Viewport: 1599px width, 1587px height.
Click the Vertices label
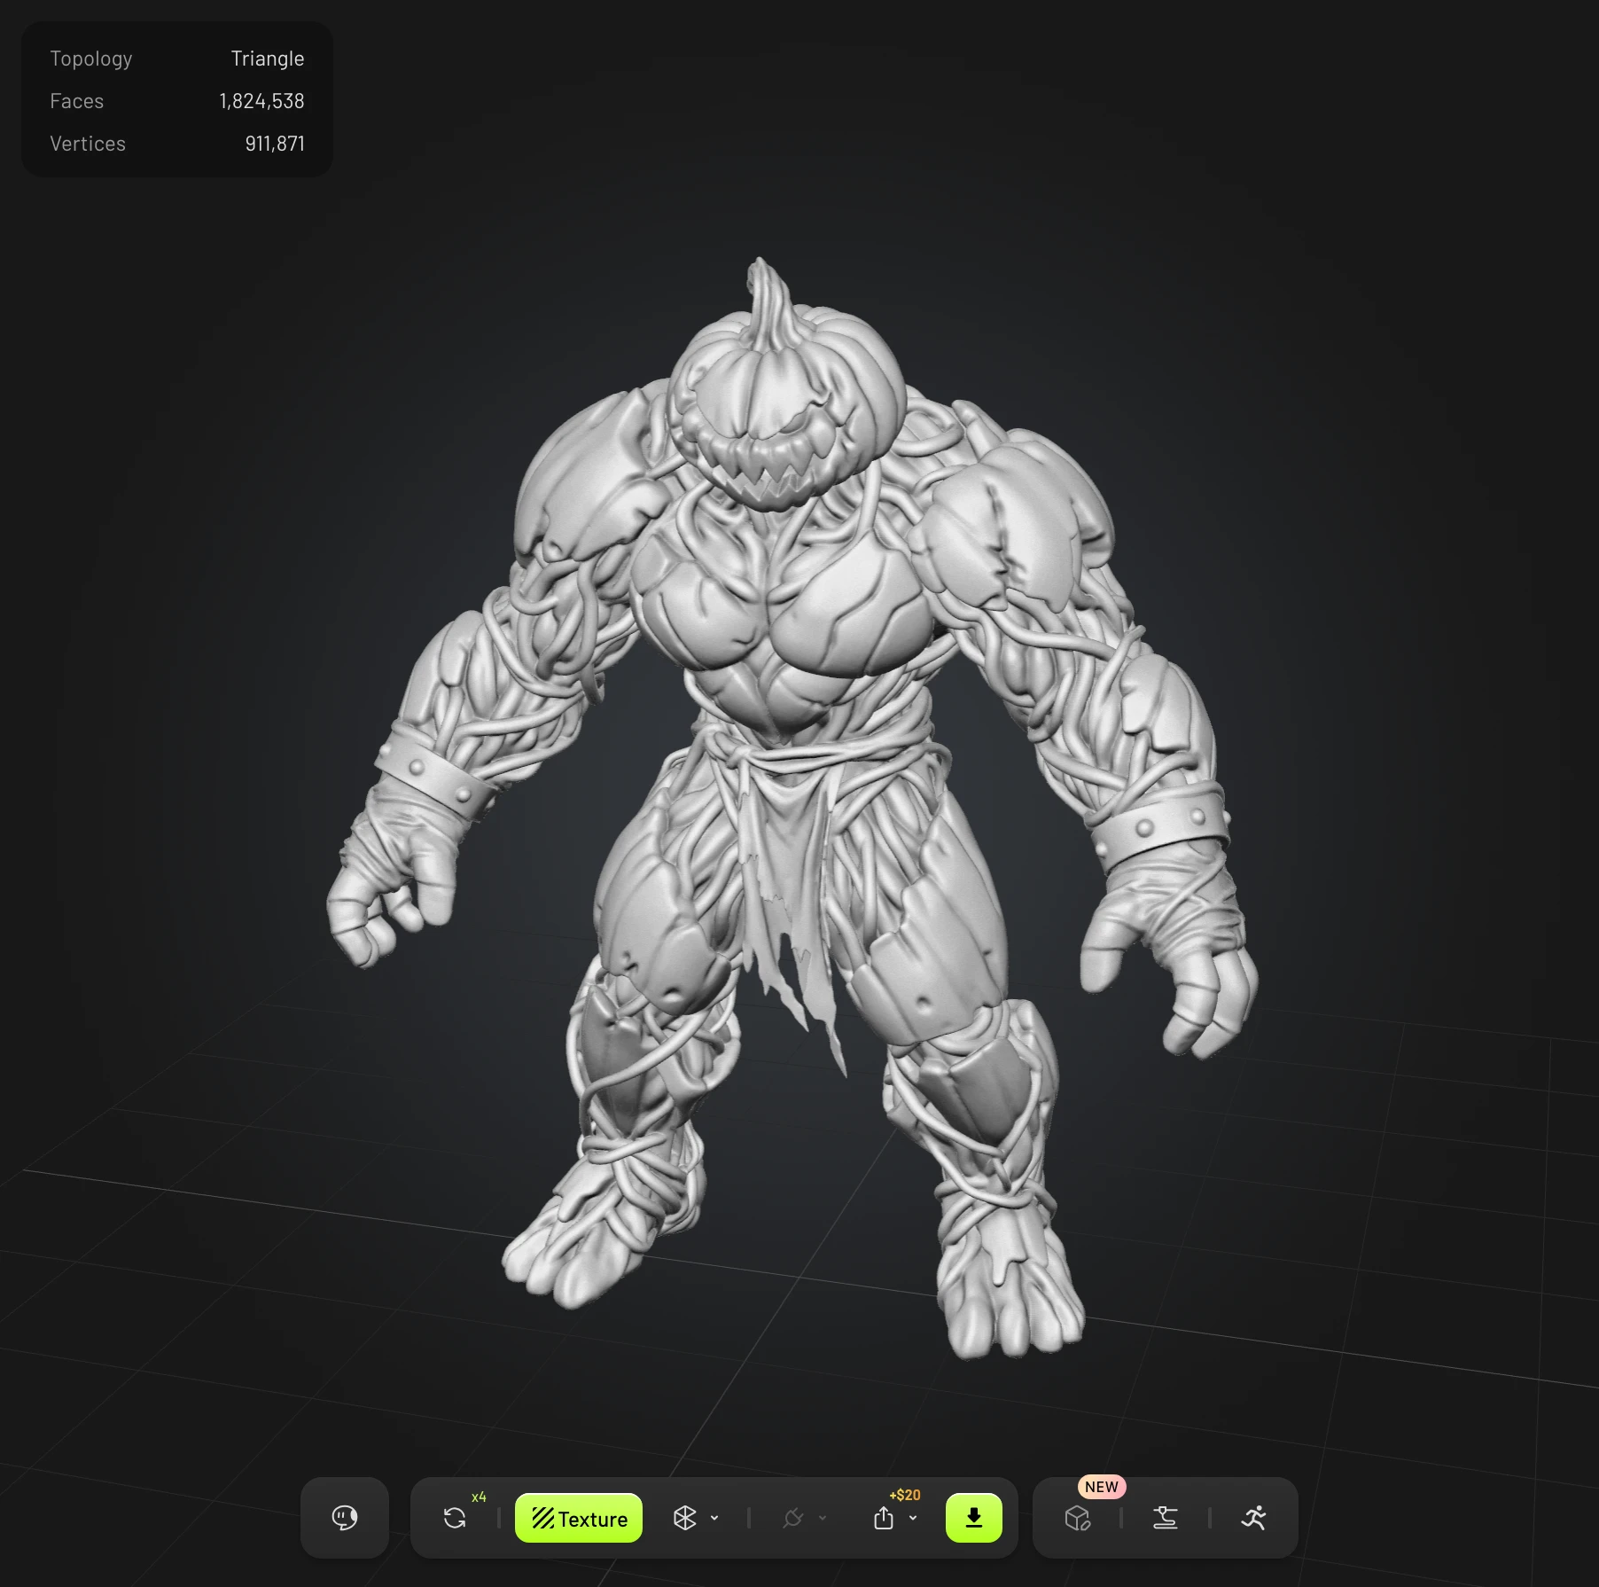(88, 144)
